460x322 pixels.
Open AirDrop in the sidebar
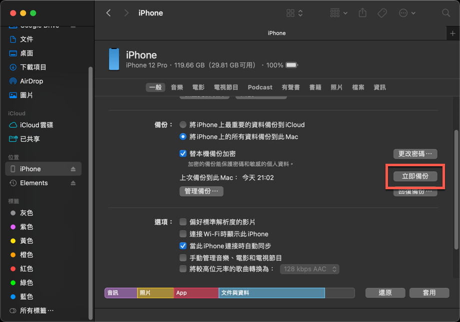click(31, 81)
